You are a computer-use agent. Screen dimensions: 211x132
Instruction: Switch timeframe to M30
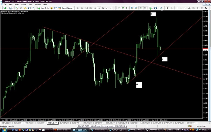[x=90, y=8]
